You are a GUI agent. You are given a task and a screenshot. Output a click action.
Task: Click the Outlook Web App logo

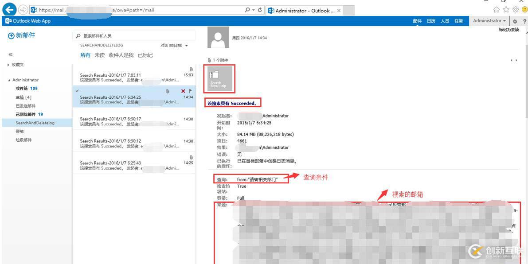pyautogui.click(x=28, y=21)
